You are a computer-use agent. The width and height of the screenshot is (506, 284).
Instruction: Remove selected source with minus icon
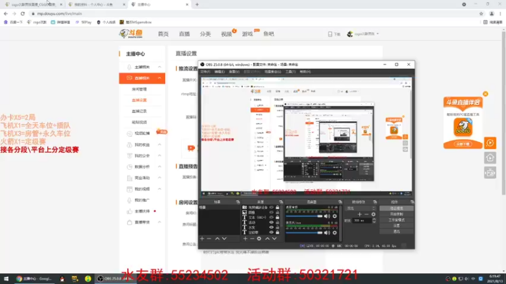pos(252,239)
